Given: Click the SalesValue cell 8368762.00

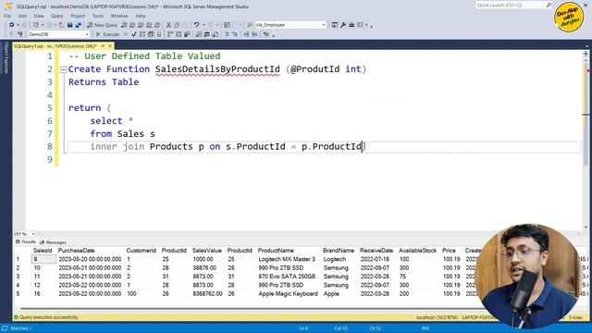Looking at the screenshot, I should (207, 294).
